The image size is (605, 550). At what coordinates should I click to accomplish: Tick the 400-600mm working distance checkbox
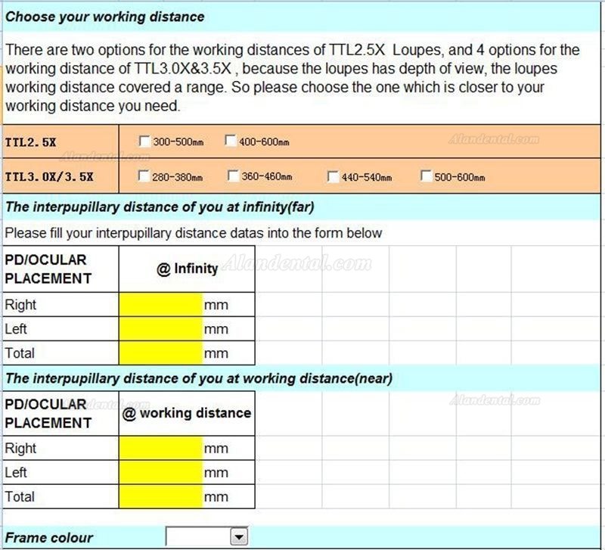click(x=231, y=141)
